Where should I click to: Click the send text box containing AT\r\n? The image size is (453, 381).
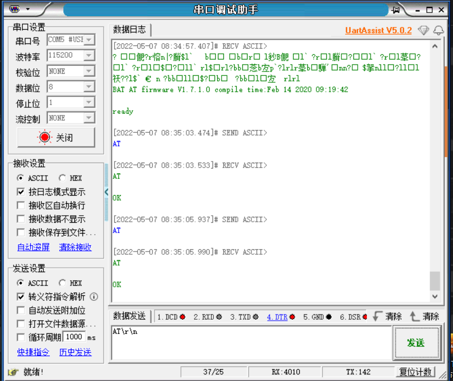coord(251,343)
